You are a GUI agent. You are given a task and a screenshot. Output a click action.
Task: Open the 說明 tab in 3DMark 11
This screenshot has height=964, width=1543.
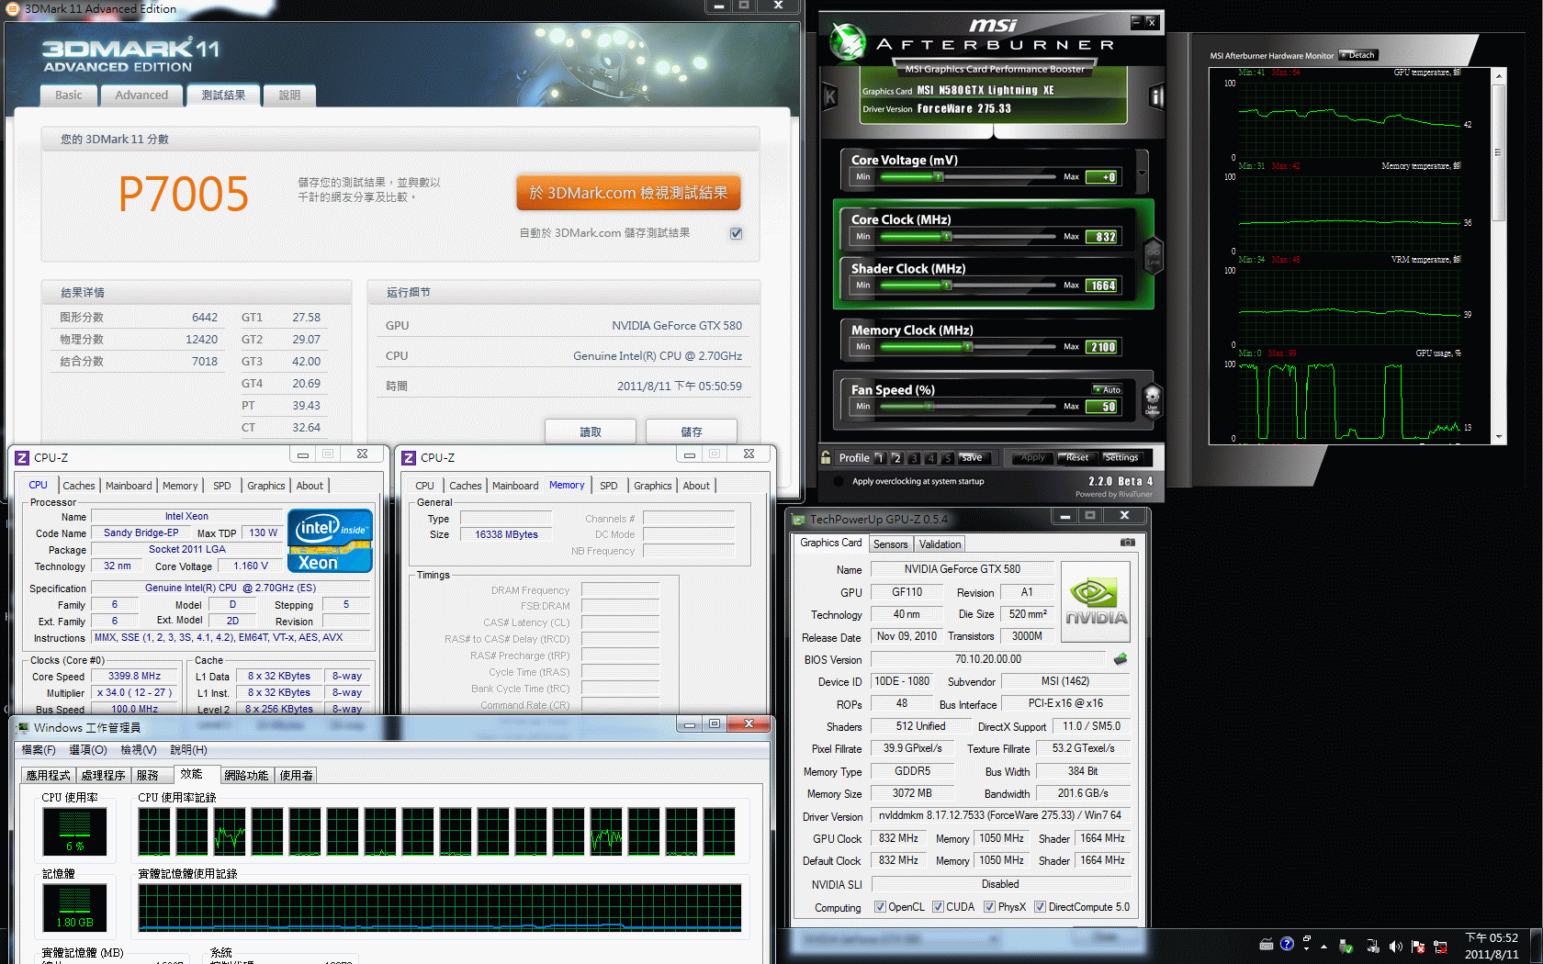click(289, 95)
